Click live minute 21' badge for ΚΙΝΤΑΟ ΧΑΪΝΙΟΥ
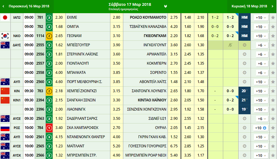Screen dimensions: 277x159 [x=244, y=100]
